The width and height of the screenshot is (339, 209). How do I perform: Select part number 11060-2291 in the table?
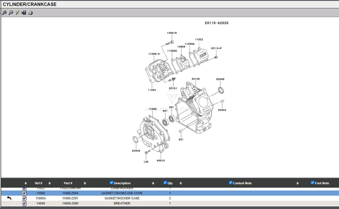pos(70,198)
